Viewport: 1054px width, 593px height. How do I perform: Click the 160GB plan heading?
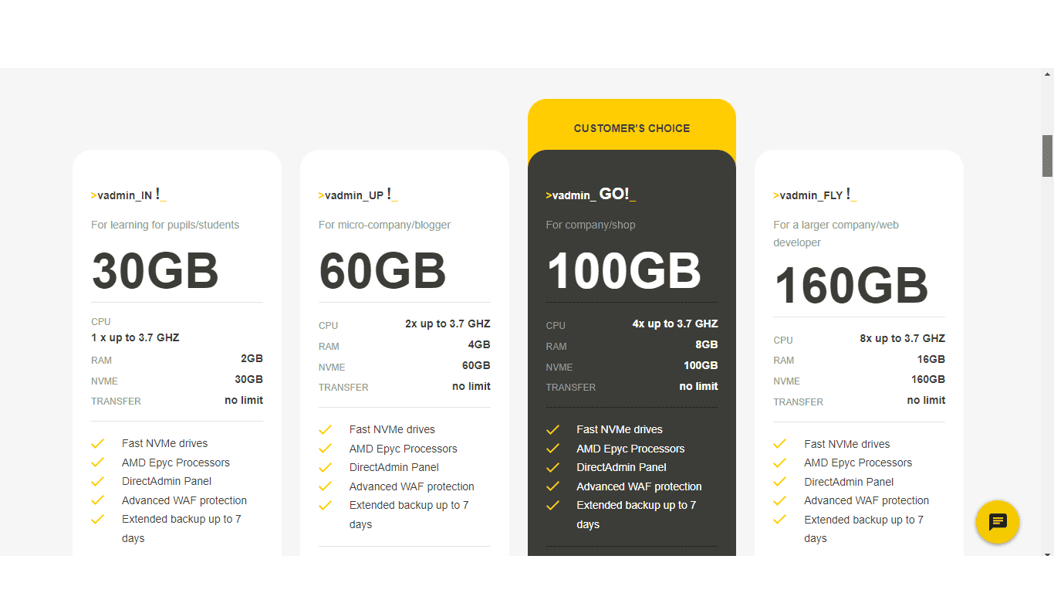point(851,286)
